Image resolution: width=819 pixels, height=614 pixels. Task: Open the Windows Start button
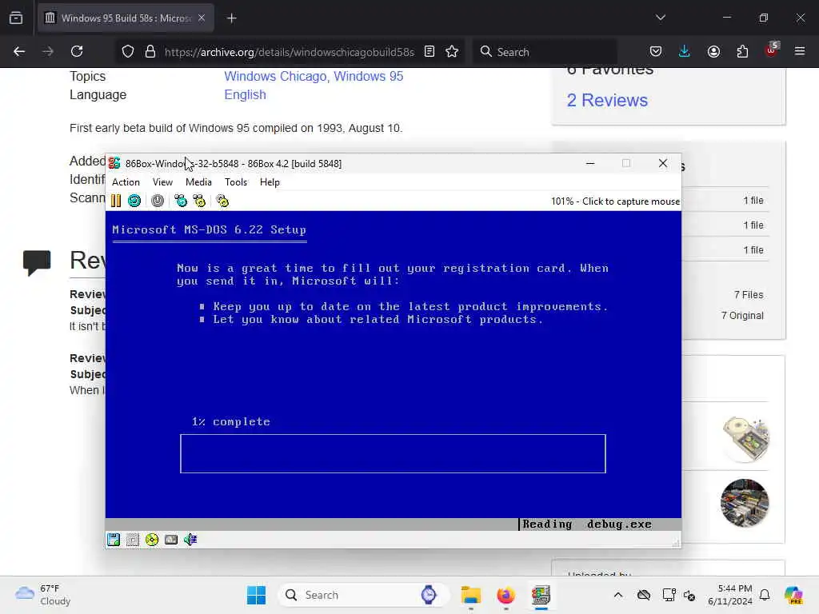point(256,595)
